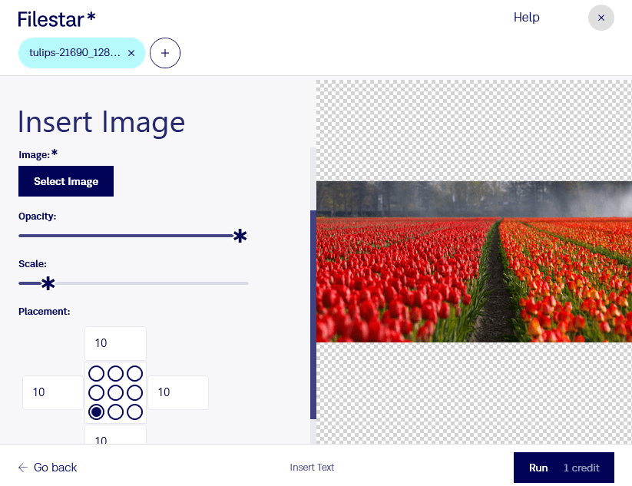Click the Select Image button
Image resolution: width=632 pixels, height=486 pixels.
click(x=66, y=181)
